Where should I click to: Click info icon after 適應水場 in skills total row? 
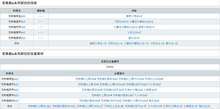tap(101, 44)
